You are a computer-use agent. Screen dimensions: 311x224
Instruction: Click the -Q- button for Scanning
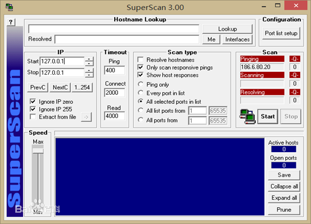(295, 75)
